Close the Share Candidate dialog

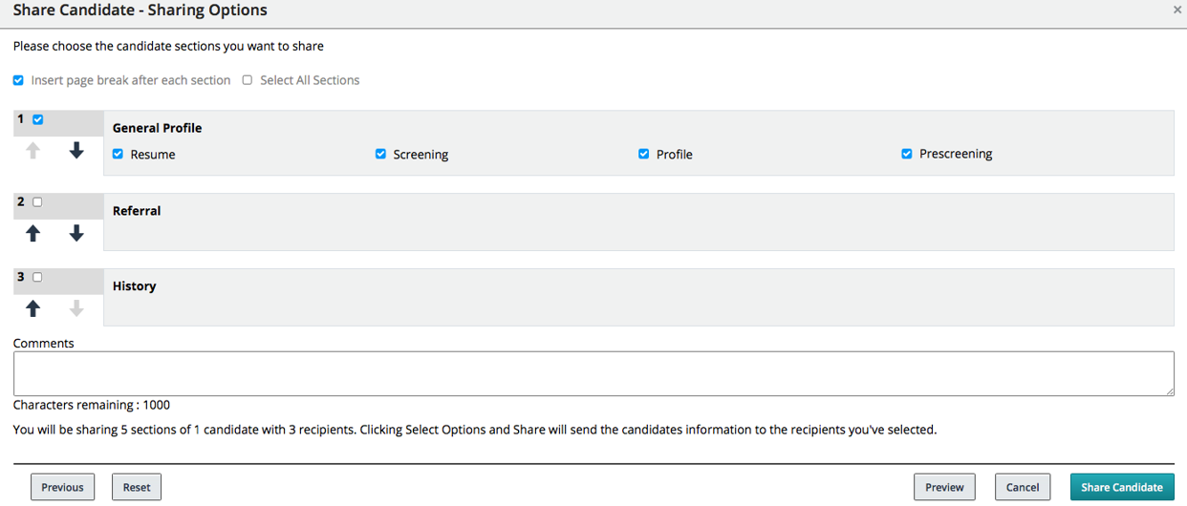pyautogui.click(x=1176, y=10)
